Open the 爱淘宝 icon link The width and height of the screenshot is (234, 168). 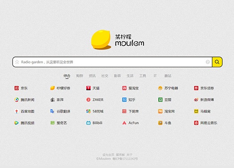tap(130, 88)
